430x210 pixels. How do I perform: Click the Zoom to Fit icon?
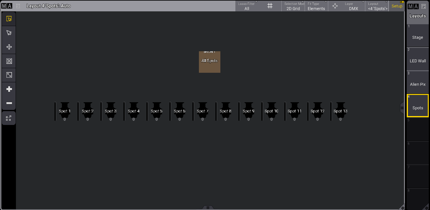coord(9,61)
